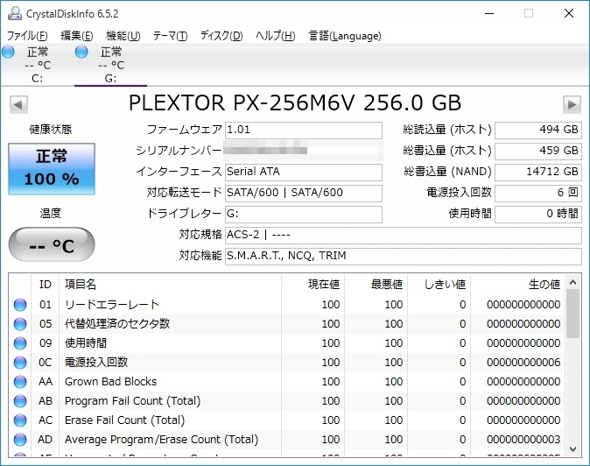Image resolution: width=590 pixels, height=466 pixels.
Task: Click status orb for リードエラーレート row
Action: point(20,305)
